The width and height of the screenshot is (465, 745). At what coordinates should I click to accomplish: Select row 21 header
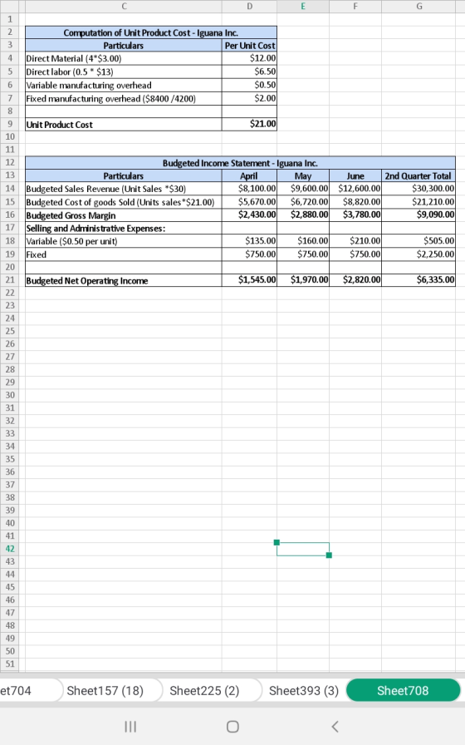9,280
